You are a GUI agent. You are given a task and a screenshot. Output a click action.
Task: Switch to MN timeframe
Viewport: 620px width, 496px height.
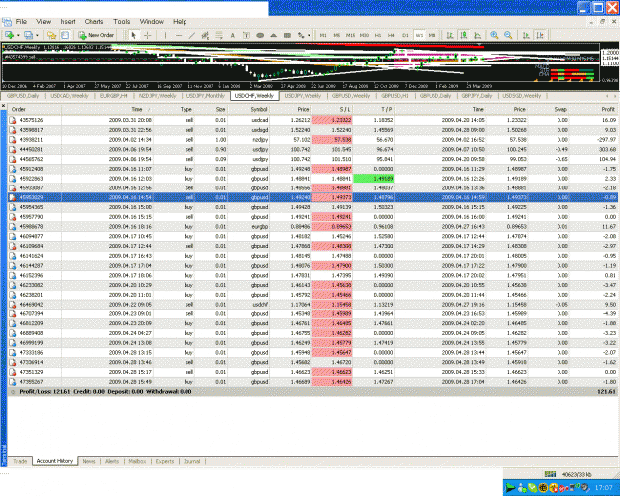pos(433,35)
